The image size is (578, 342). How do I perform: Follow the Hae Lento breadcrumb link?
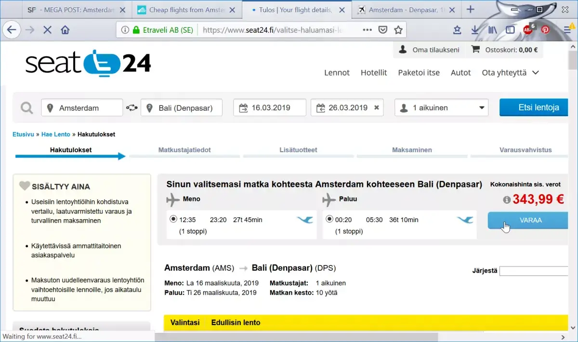coord(56,134)
